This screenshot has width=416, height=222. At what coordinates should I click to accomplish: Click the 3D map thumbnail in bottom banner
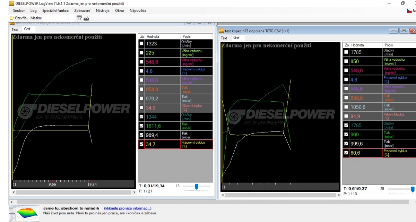pyautogui.click(x=23, y=214)
